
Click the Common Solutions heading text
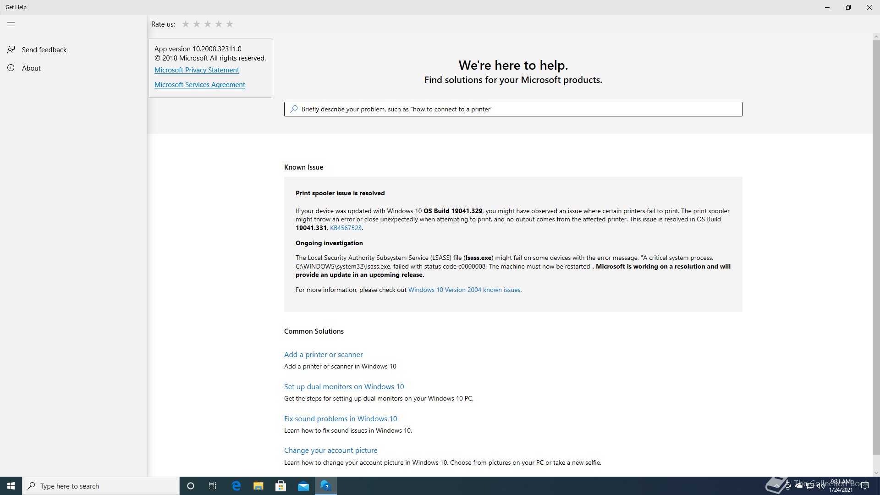(x=314, y=331)
